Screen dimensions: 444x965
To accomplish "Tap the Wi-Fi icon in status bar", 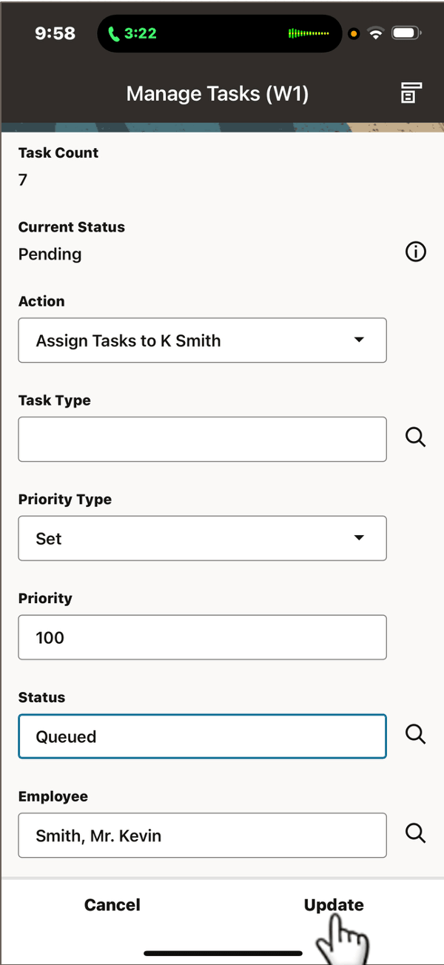I will 376,33.
